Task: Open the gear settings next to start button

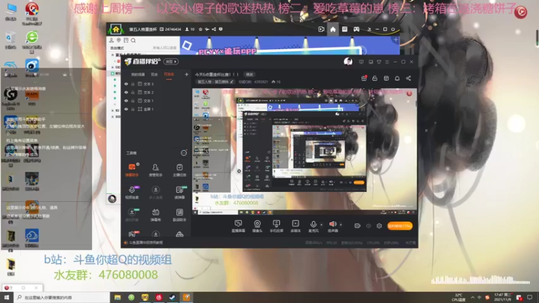Action: pos(379,226)
